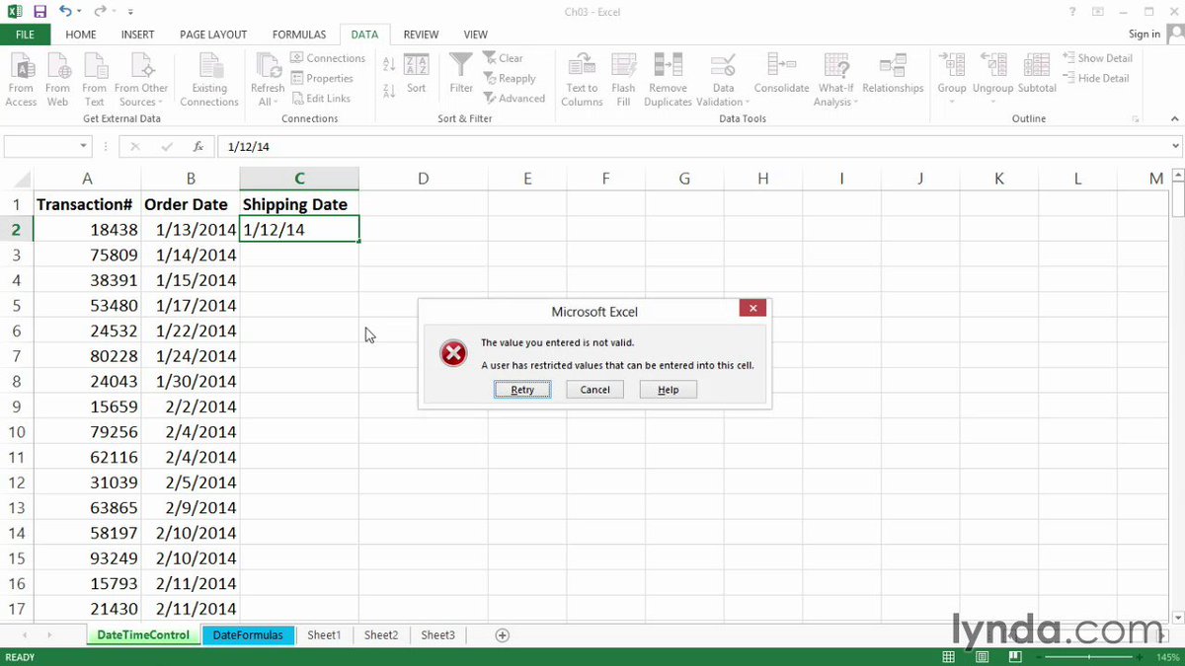Click Sign in link

pyautogui.click(x=1145, y=35)
